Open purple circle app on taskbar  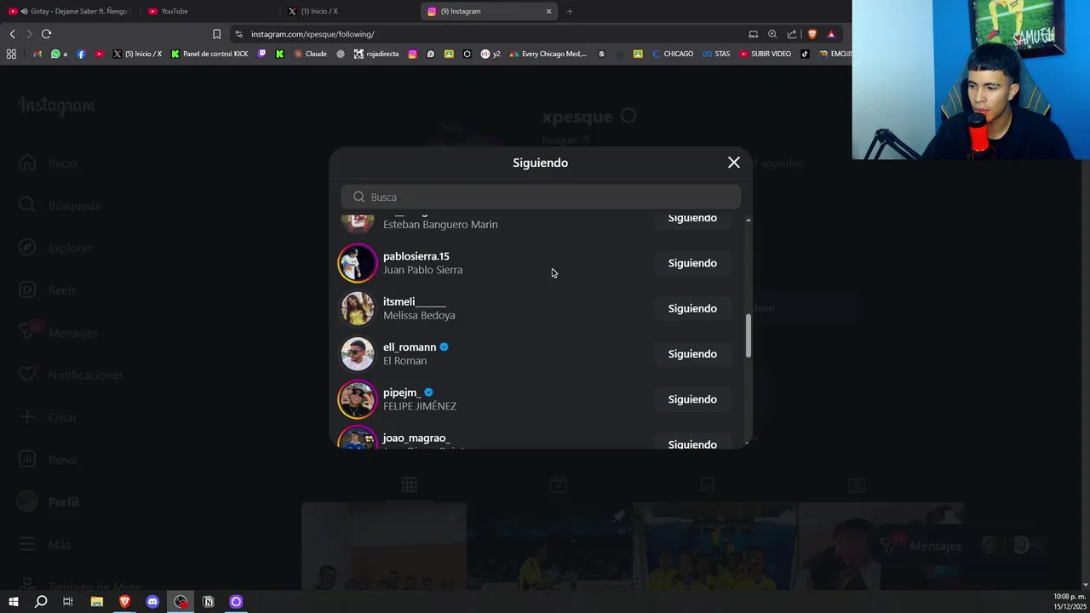tap(236, 602)
